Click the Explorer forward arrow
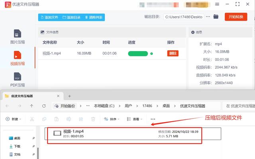255x159 pixels. 20,106
